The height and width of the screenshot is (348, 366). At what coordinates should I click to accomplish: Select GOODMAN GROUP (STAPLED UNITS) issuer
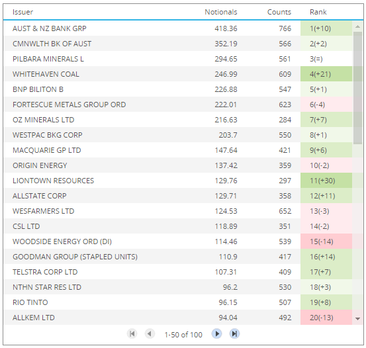(x=75, y=257)
